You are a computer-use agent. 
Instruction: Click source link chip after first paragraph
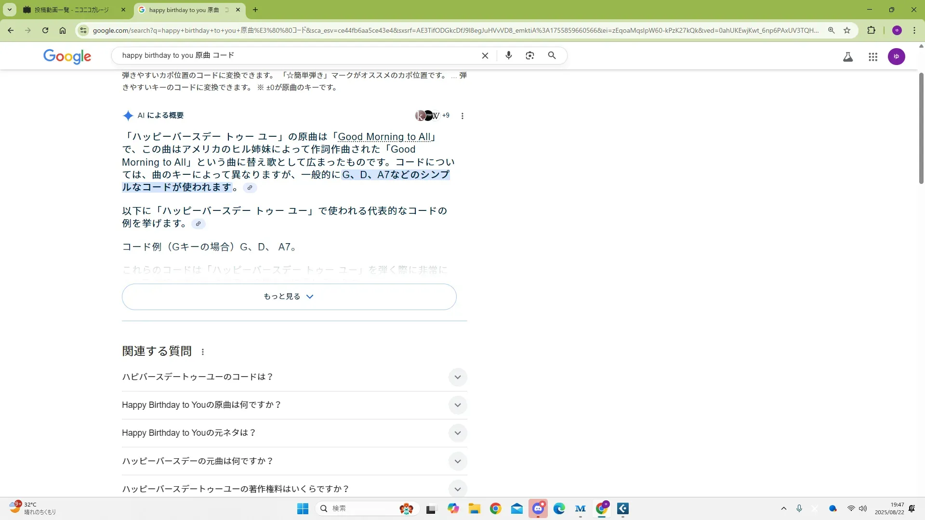click(x=250, y=188)
